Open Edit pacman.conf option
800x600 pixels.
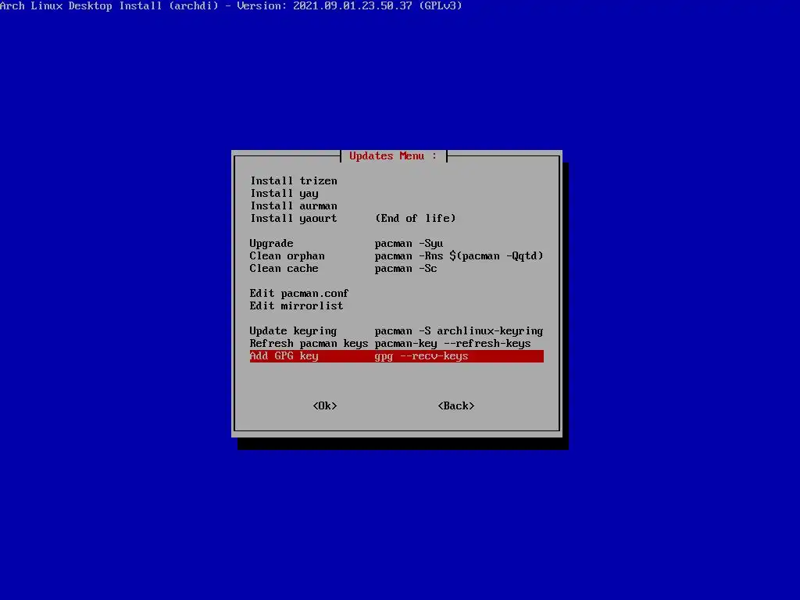click(299, 294)
